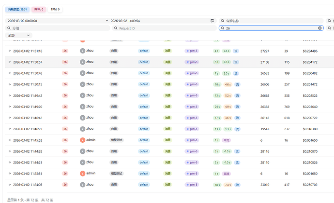Click the zhou avatar in the 11:51:16 row
This screenshot has height=203, width=334.
point(82,51)
